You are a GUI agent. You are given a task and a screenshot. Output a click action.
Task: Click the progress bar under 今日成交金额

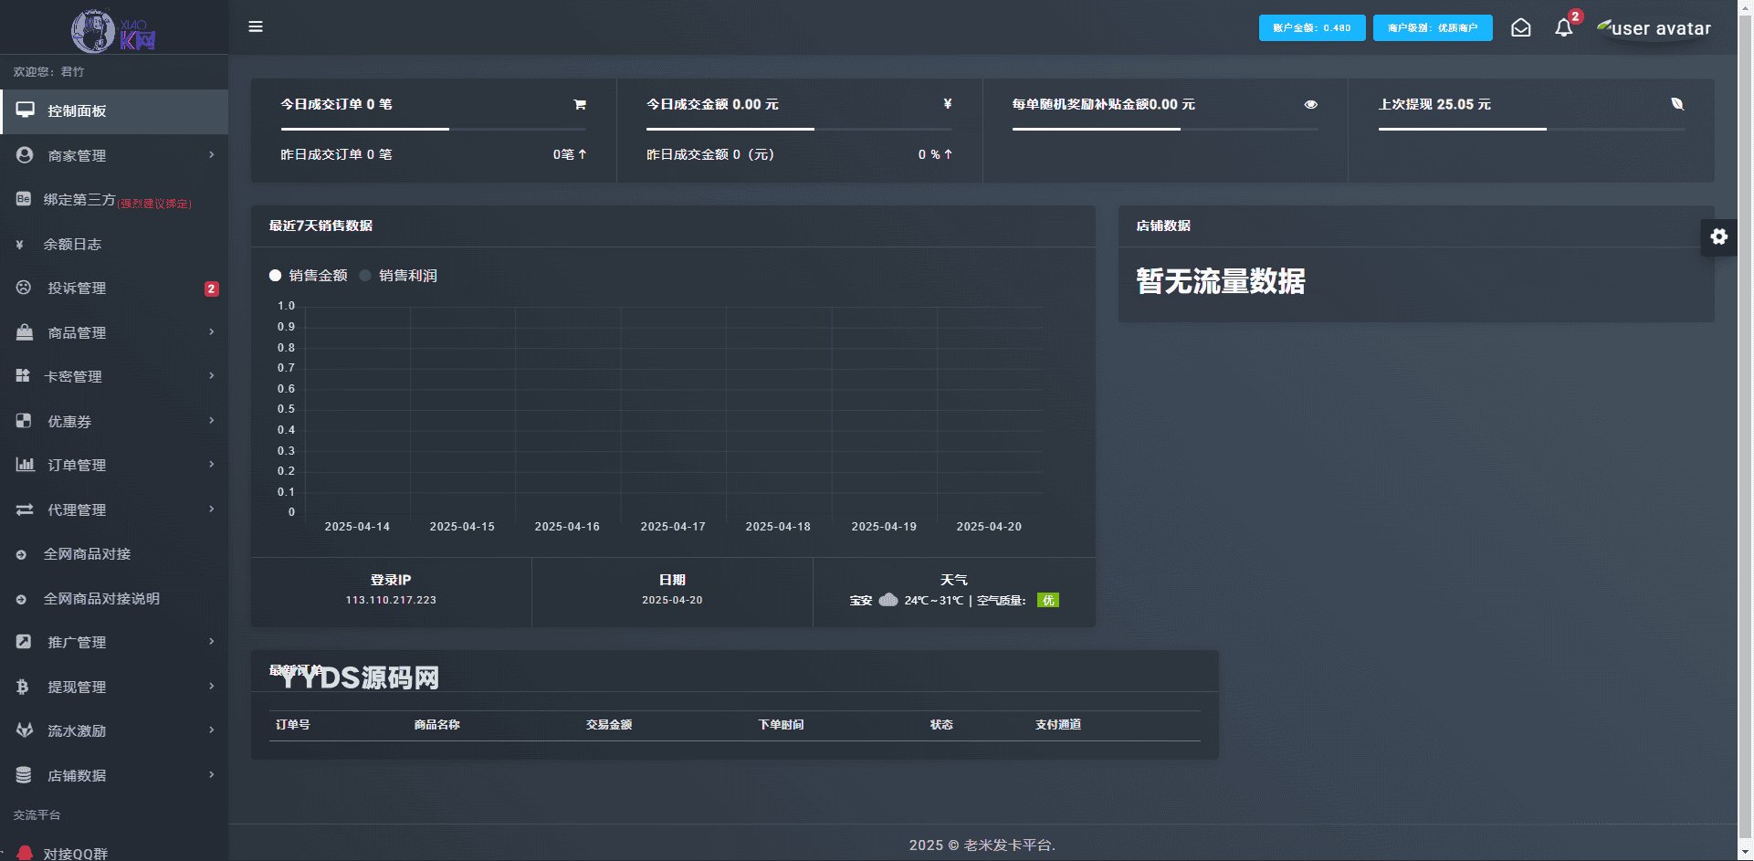(x=799, y=129)
